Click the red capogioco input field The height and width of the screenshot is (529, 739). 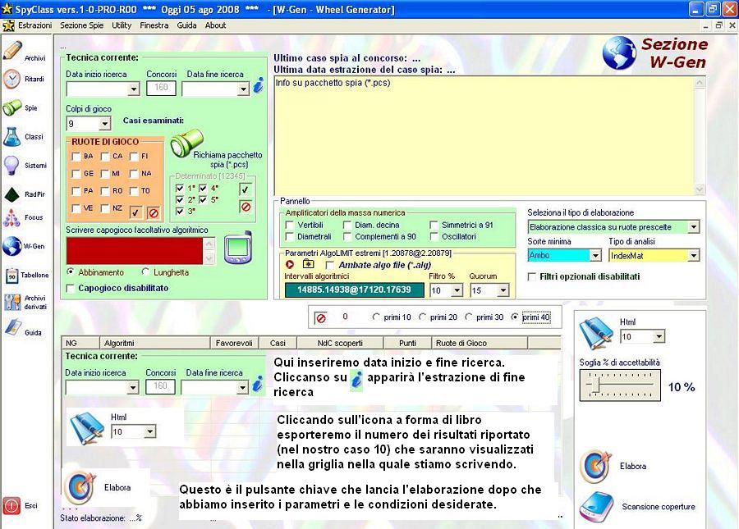(133, 250)
